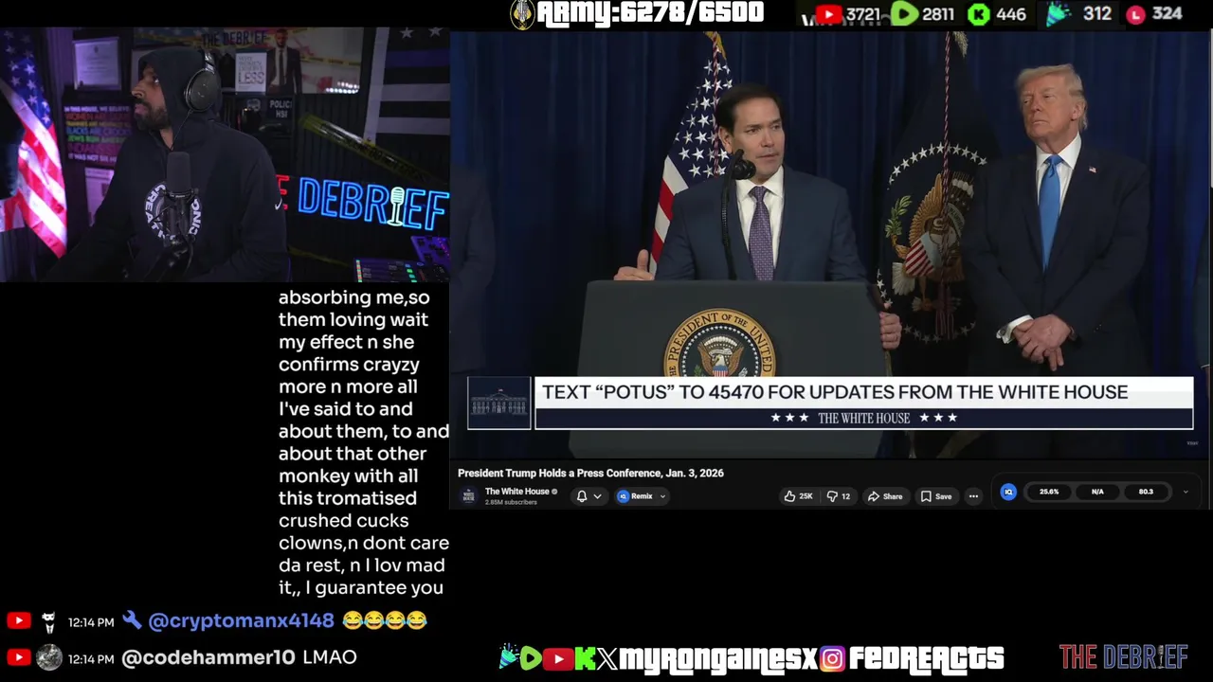1213x682 pixels.
Task: Click the video title text
Action: pos(590,473)
